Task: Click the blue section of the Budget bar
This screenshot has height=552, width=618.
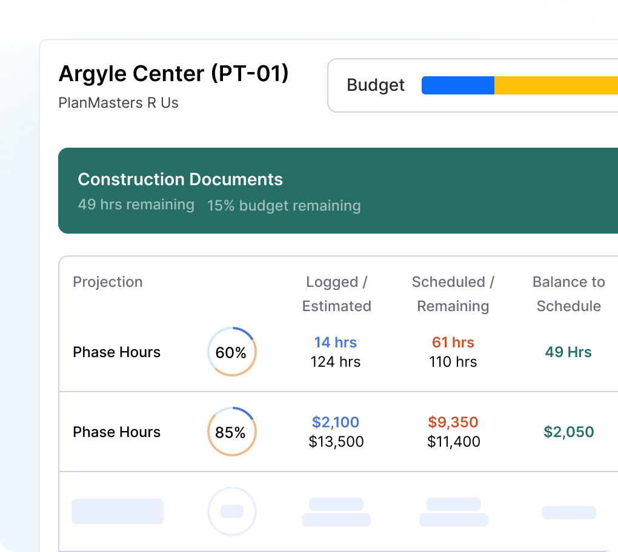Action: (x=458, y=85)
